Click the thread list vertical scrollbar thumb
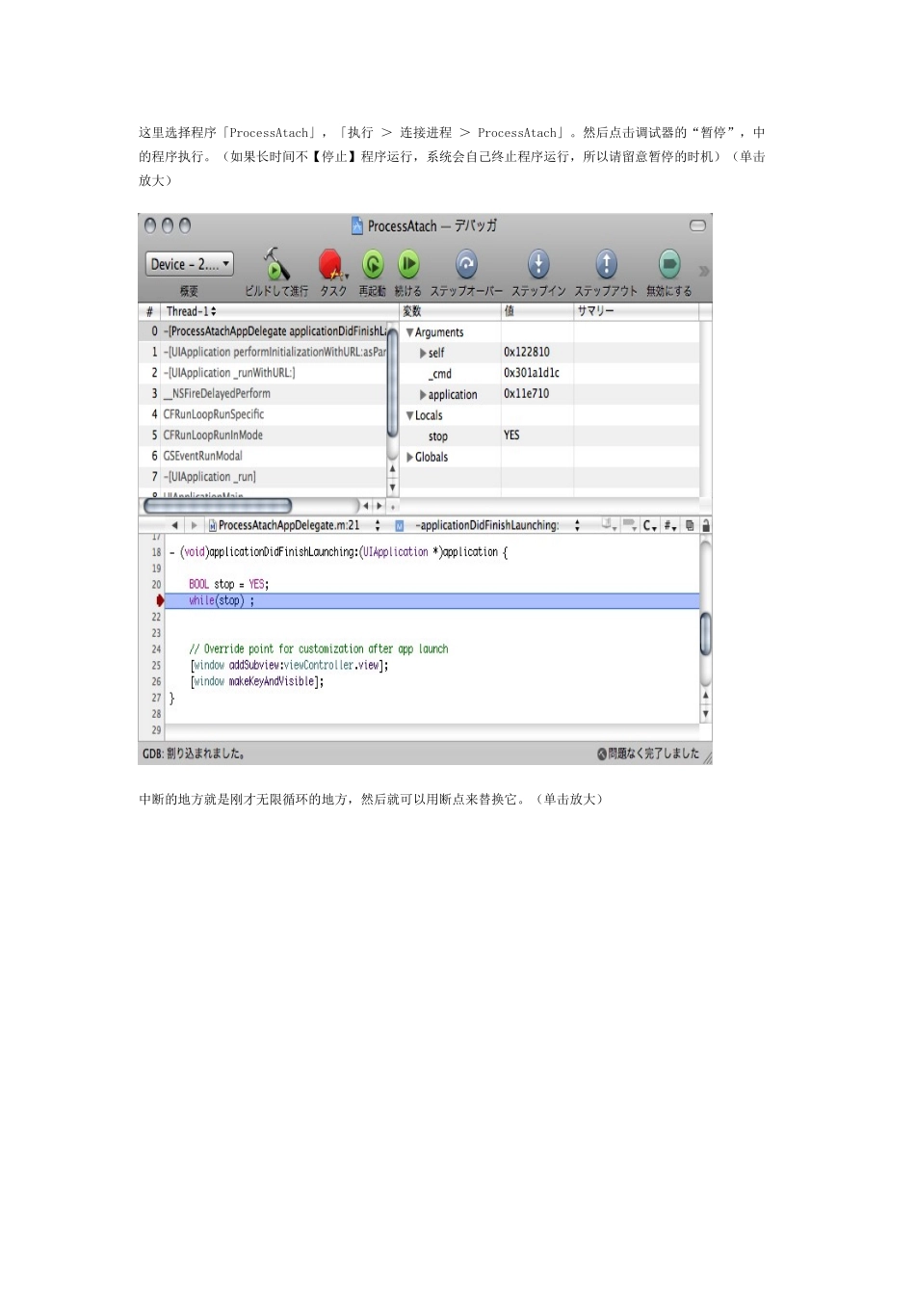 (392, 382)
